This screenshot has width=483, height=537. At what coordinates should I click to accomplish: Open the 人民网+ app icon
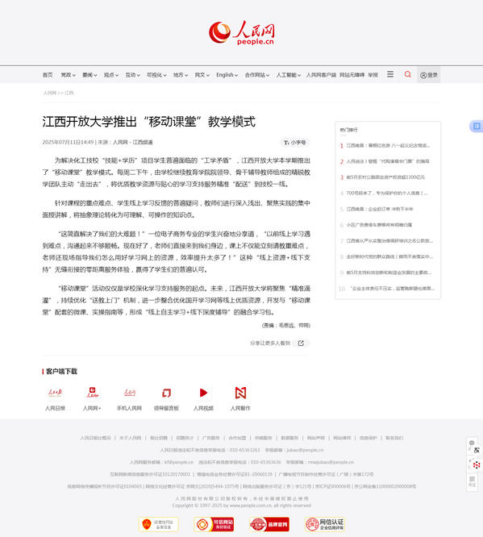pos(92,393)
